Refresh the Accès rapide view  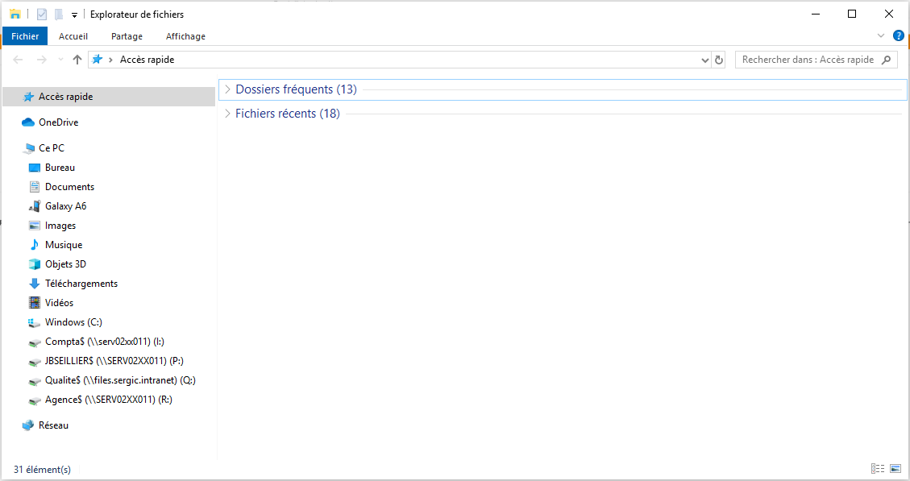(719, 60)
